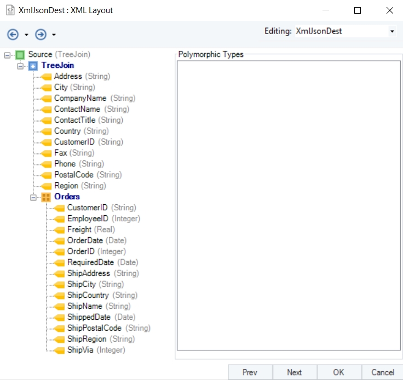
Task: Click the yellow tag icon beside CompanyName
Action: (x=46, y=99)
